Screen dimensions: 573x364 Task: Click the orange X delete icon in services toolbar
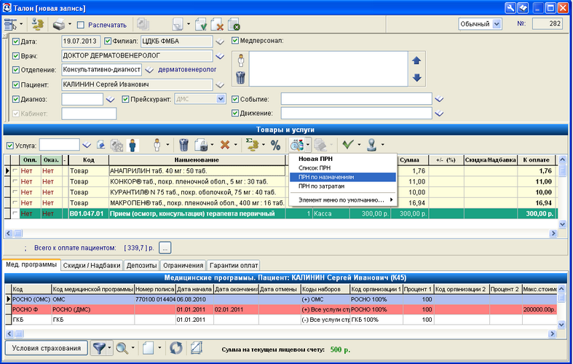click(225, 145)
